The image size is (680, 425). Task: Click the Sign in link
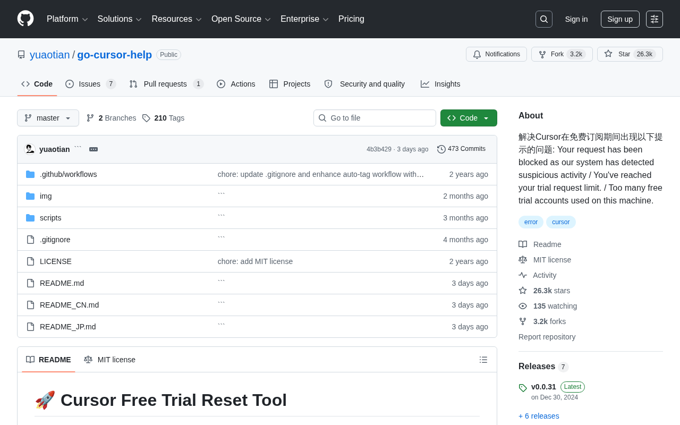[576, 19]
